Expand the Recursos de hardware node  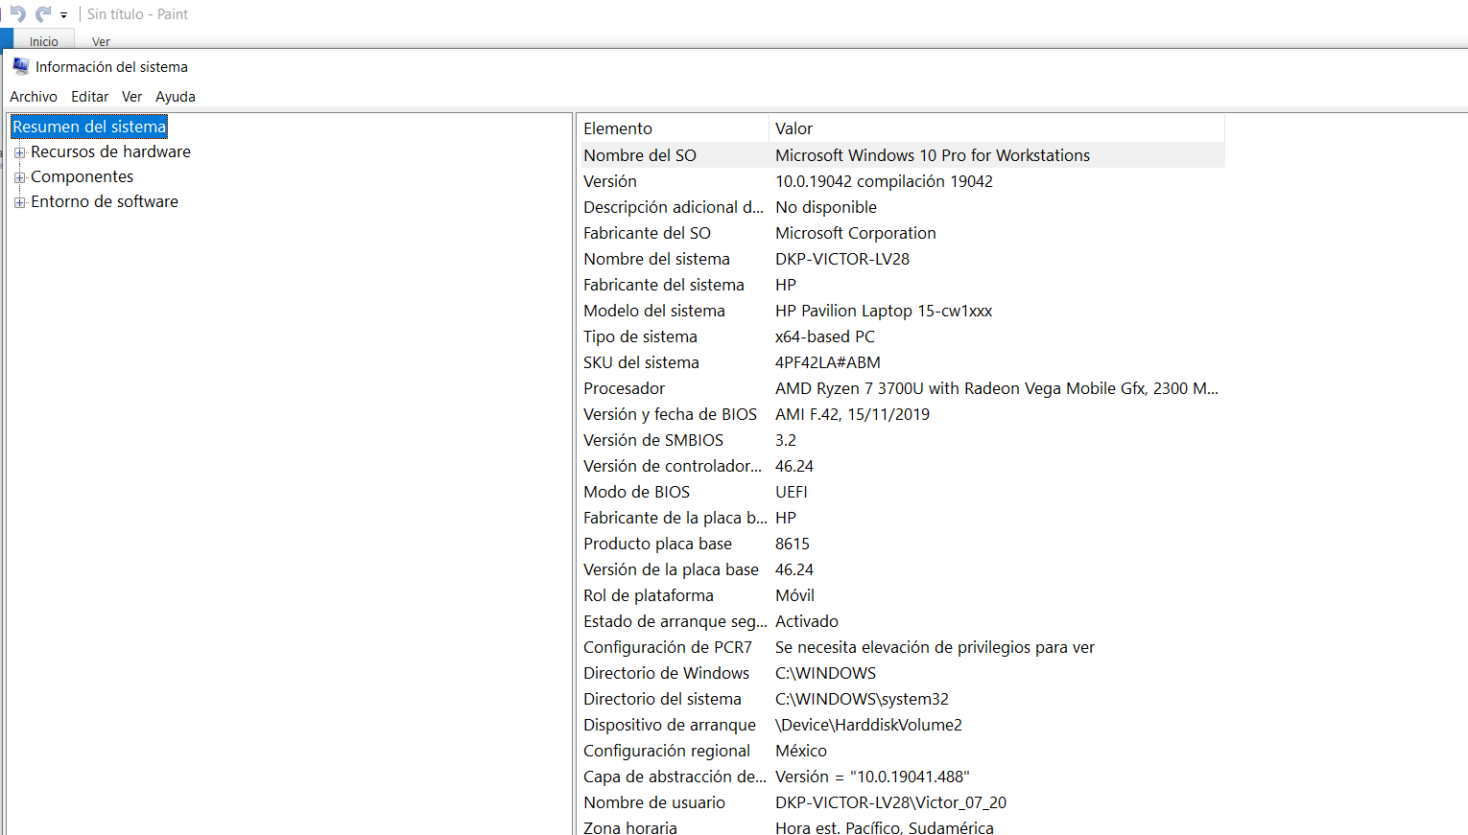[19, 152]
